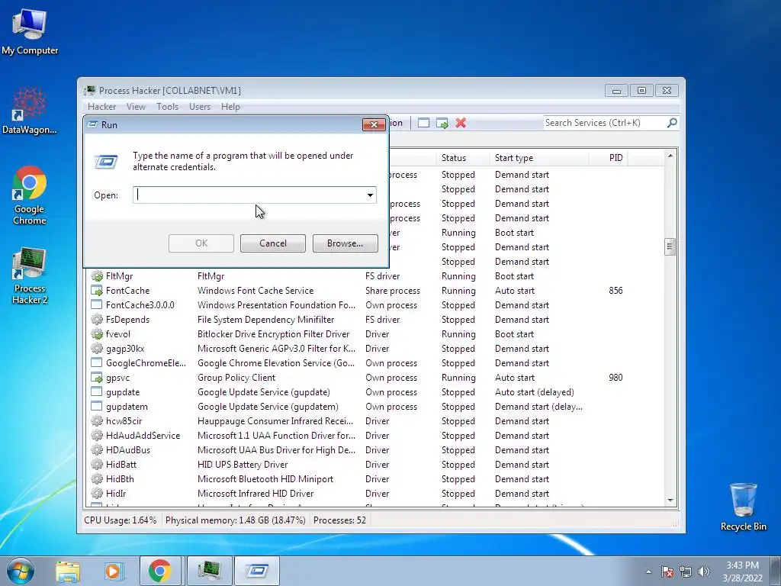Click the network tray icon
781x586 pixels.
(686, 572)
